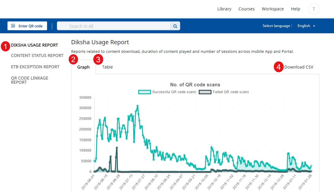Toggle Failed QR code scans legend

[x=224, y=92]
